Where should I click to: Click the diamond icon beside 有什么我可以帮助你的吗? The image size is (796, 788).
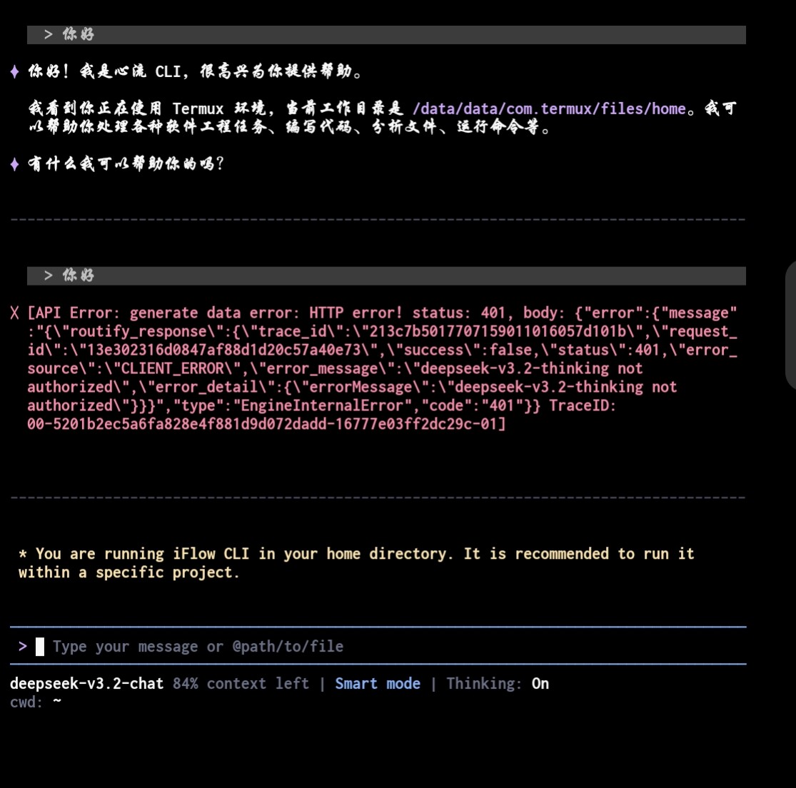tap(15, 164)
